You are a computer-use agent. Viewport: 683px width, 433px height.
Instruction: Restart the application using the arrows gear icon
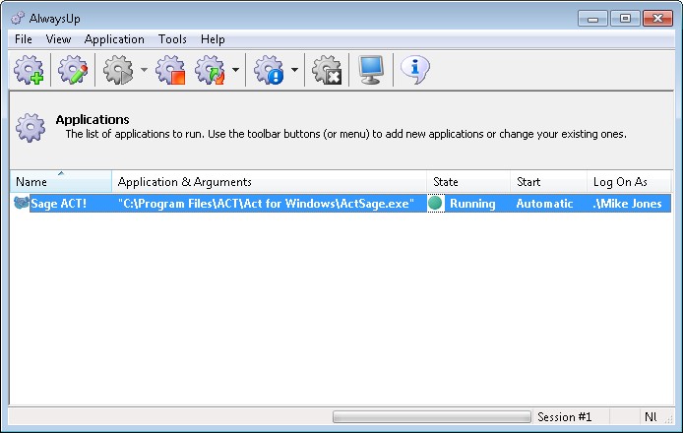point(210,70)
